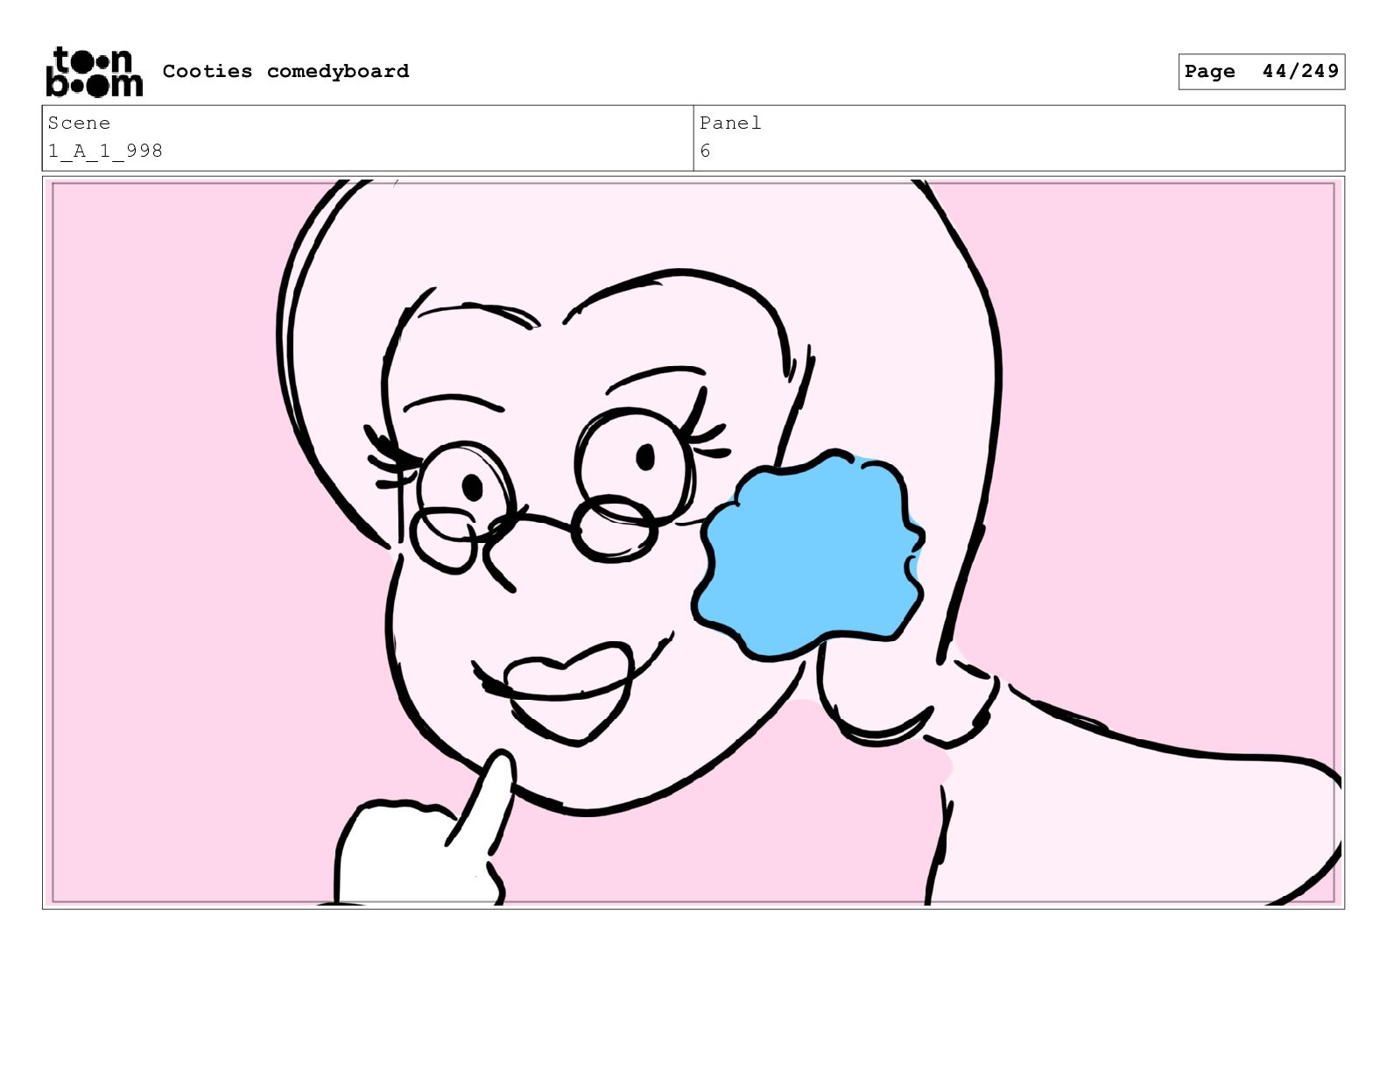Select the scene name '1_A_1_998'
The width and height of the screenshot is (1387, 1072).
[x=105, y=151]
